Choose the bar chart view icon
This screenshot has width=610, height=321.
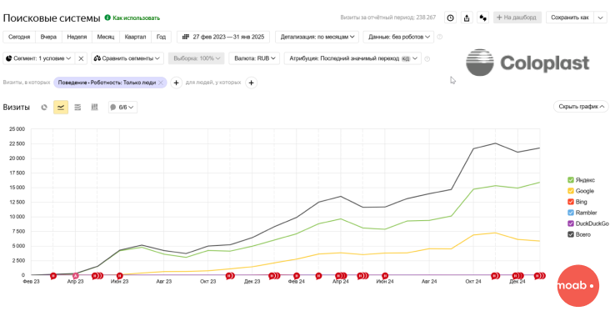[94, 107]
